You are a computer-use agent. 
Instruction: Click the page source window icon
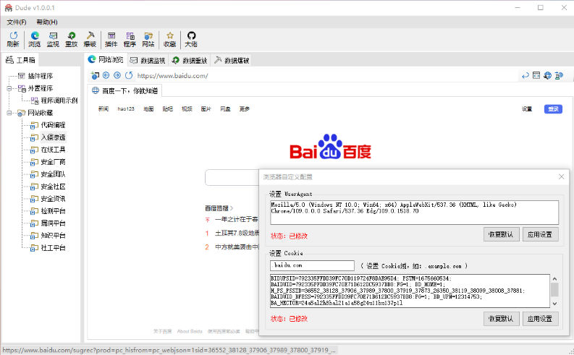536,75
